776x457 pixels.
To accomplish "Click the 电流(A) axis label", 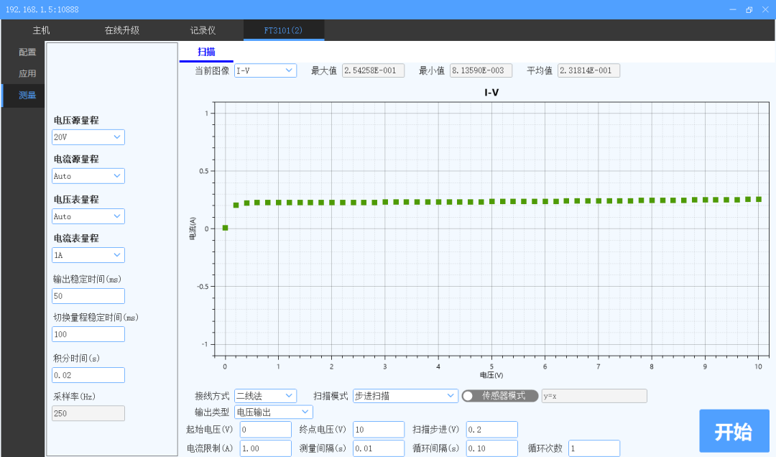I will pos(193,228).
